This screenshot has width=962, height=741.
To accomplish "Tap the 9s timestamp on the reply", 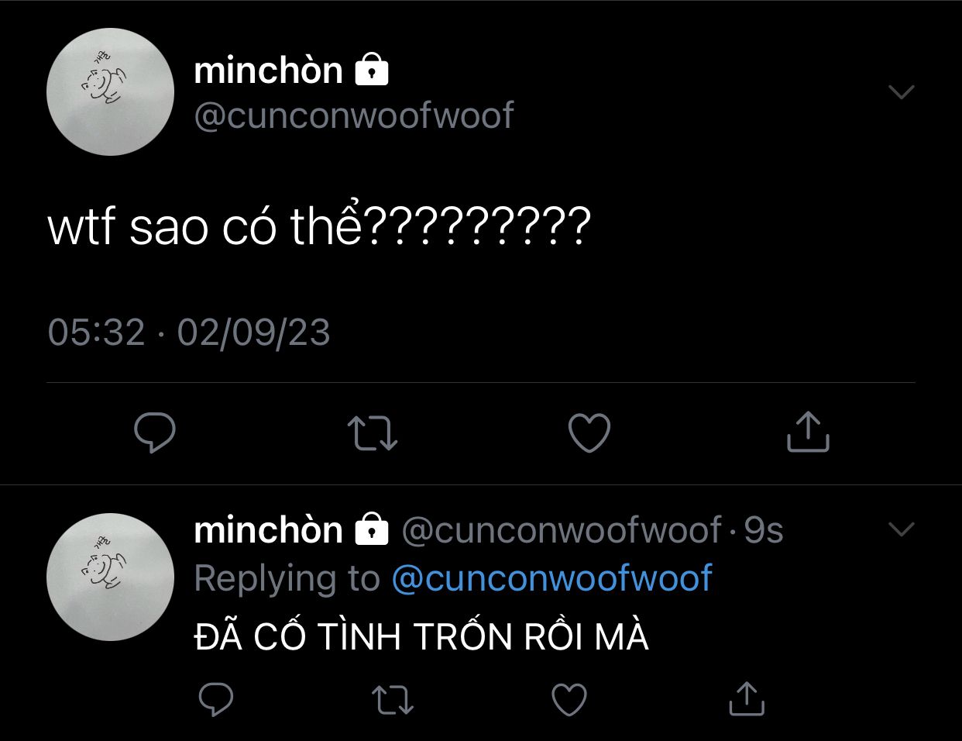I will click(x=764, y=530).
